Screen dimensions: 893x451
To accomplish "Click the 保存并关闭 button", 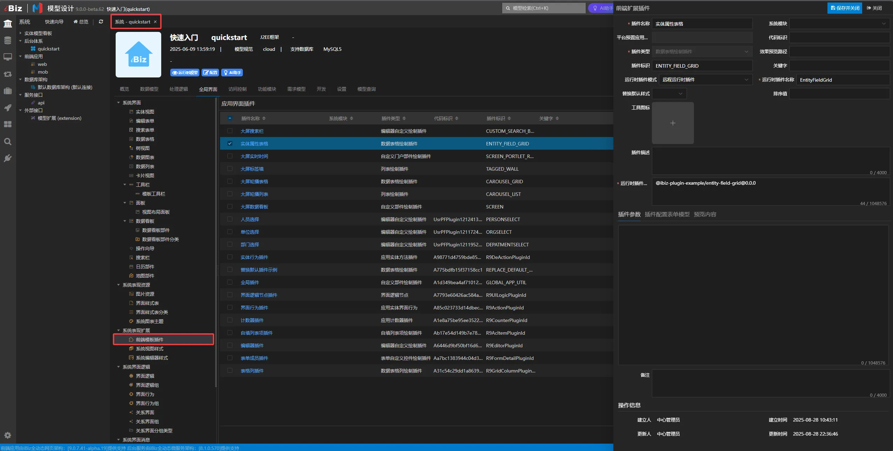I will pos(845,8).
